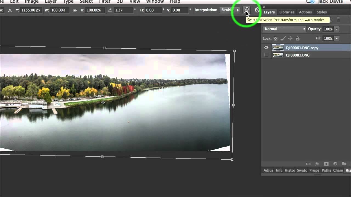Hide the DJI00081.DNG copy layer eye
The image size is (351, 197).
266,48
